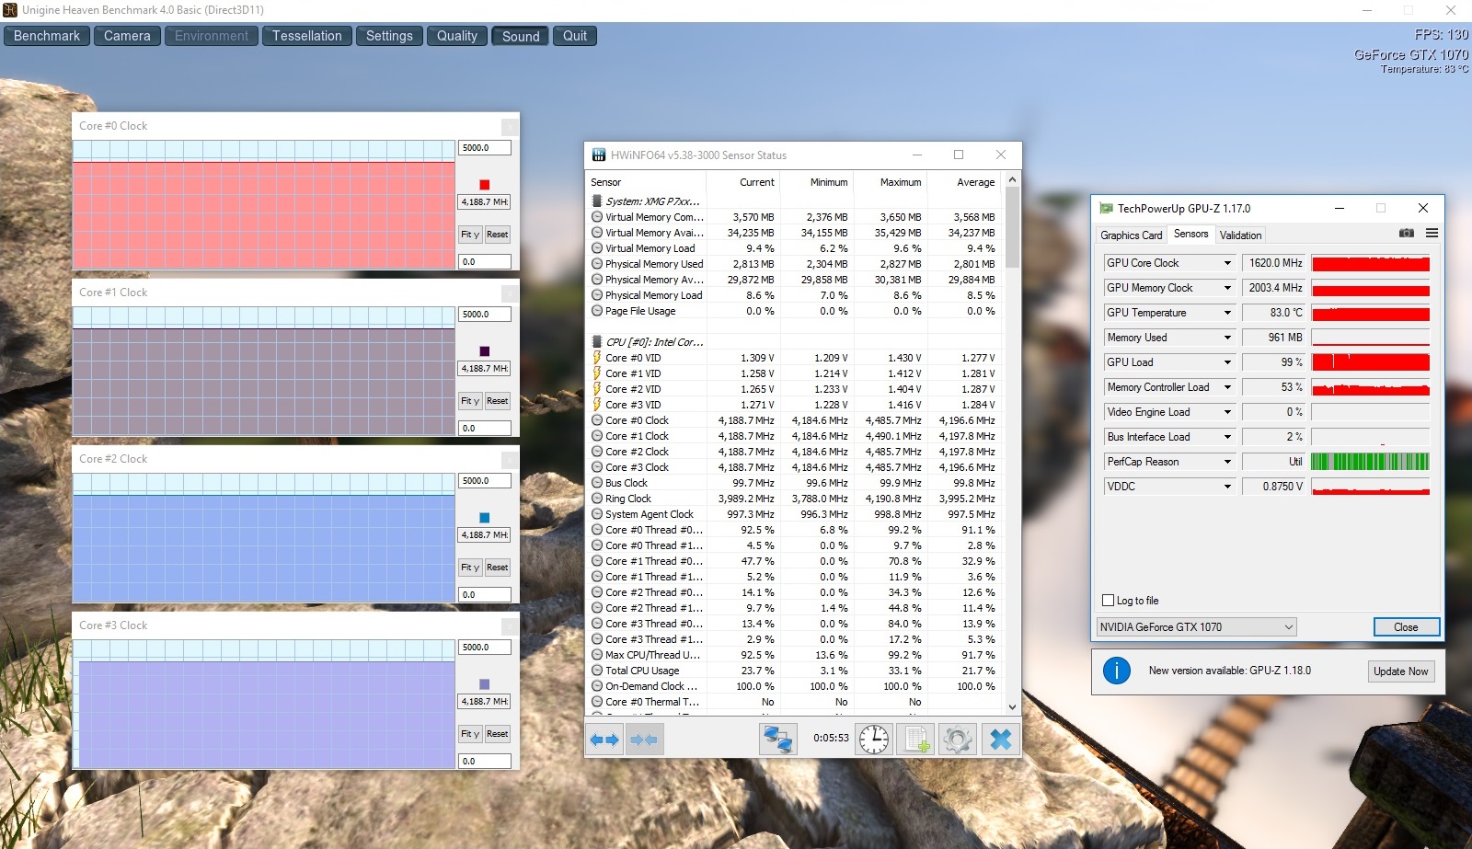Screen dimensions: 1472x849
Task: Close the Core #0 Clock graph window
Action: click(x=509, y=126)
